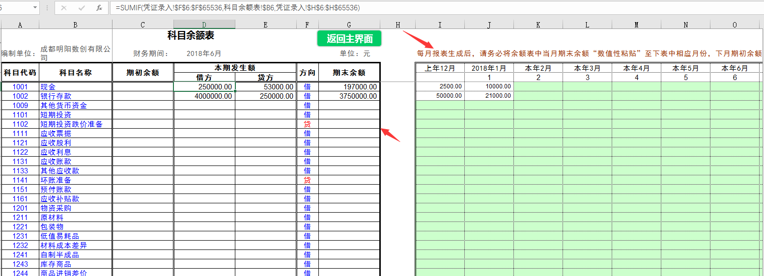Image resolution: width=764 pixels, height=276 pixels.
Task: Select the 银行存款 account name cell
Action: [76, 96]
